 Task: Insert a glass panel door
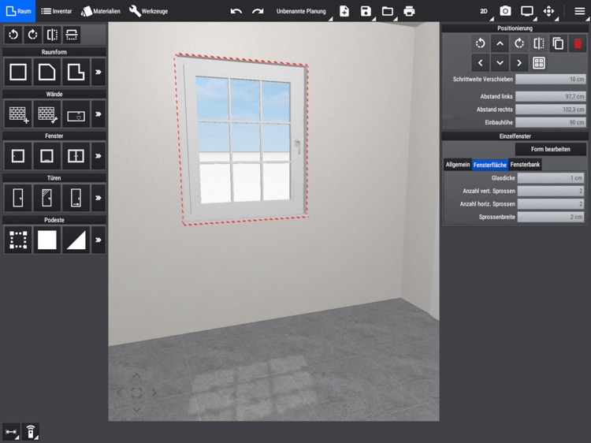(46, 198)
